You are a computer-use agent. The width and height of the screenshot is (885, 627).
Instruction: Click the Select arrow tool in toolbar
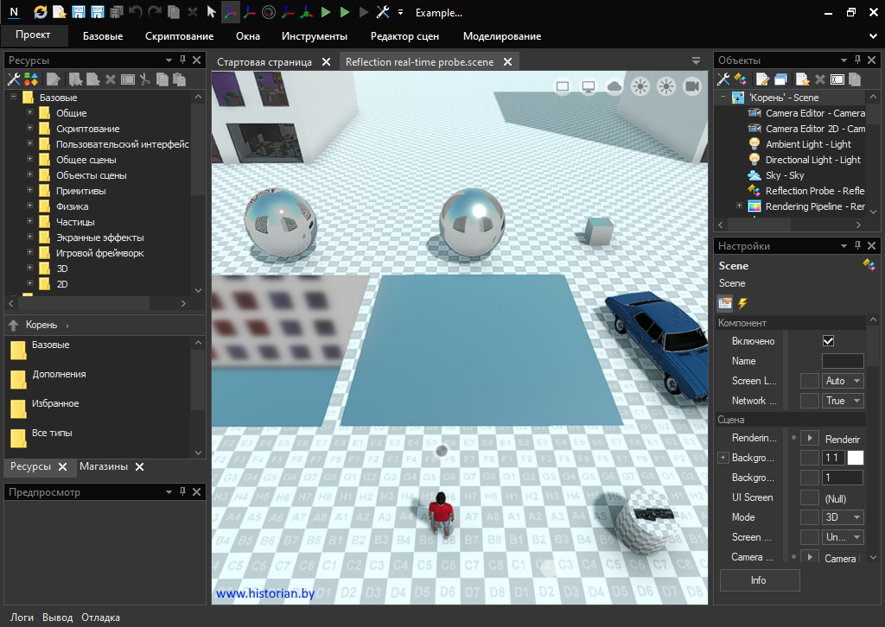(x=212, y=13)
